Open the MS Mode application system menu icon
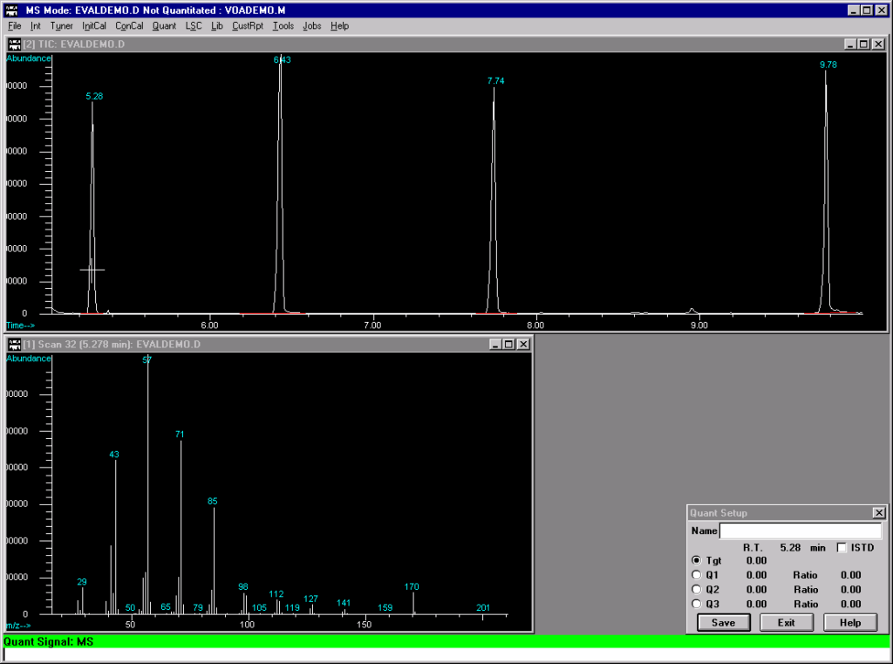 tap(9, 9)
